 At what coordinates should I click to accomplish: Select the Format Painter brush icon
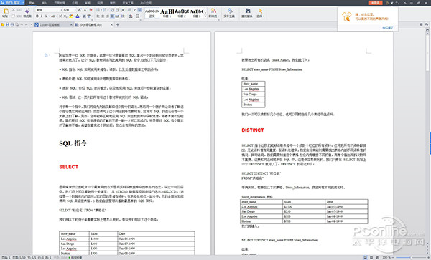pyautogui.click(x=27, y=11)
